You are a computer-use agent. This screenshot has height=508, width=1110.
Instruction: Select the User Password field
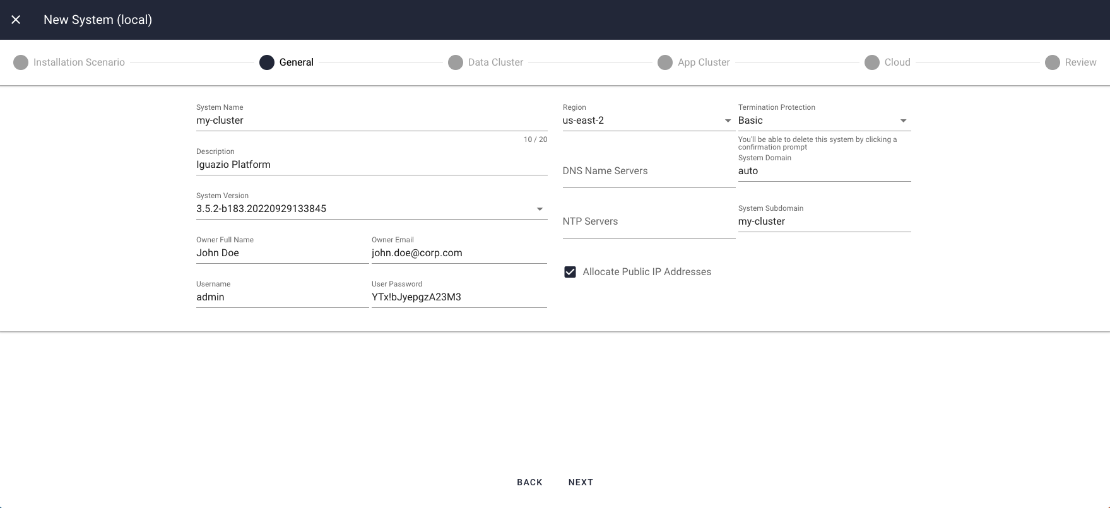point(459,297)
